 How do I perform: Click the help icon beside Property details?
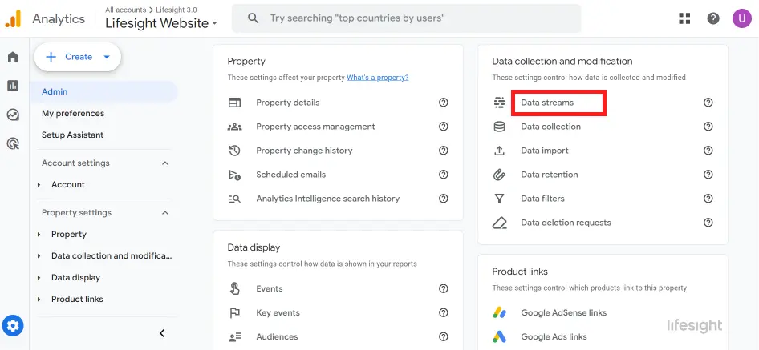444,103
